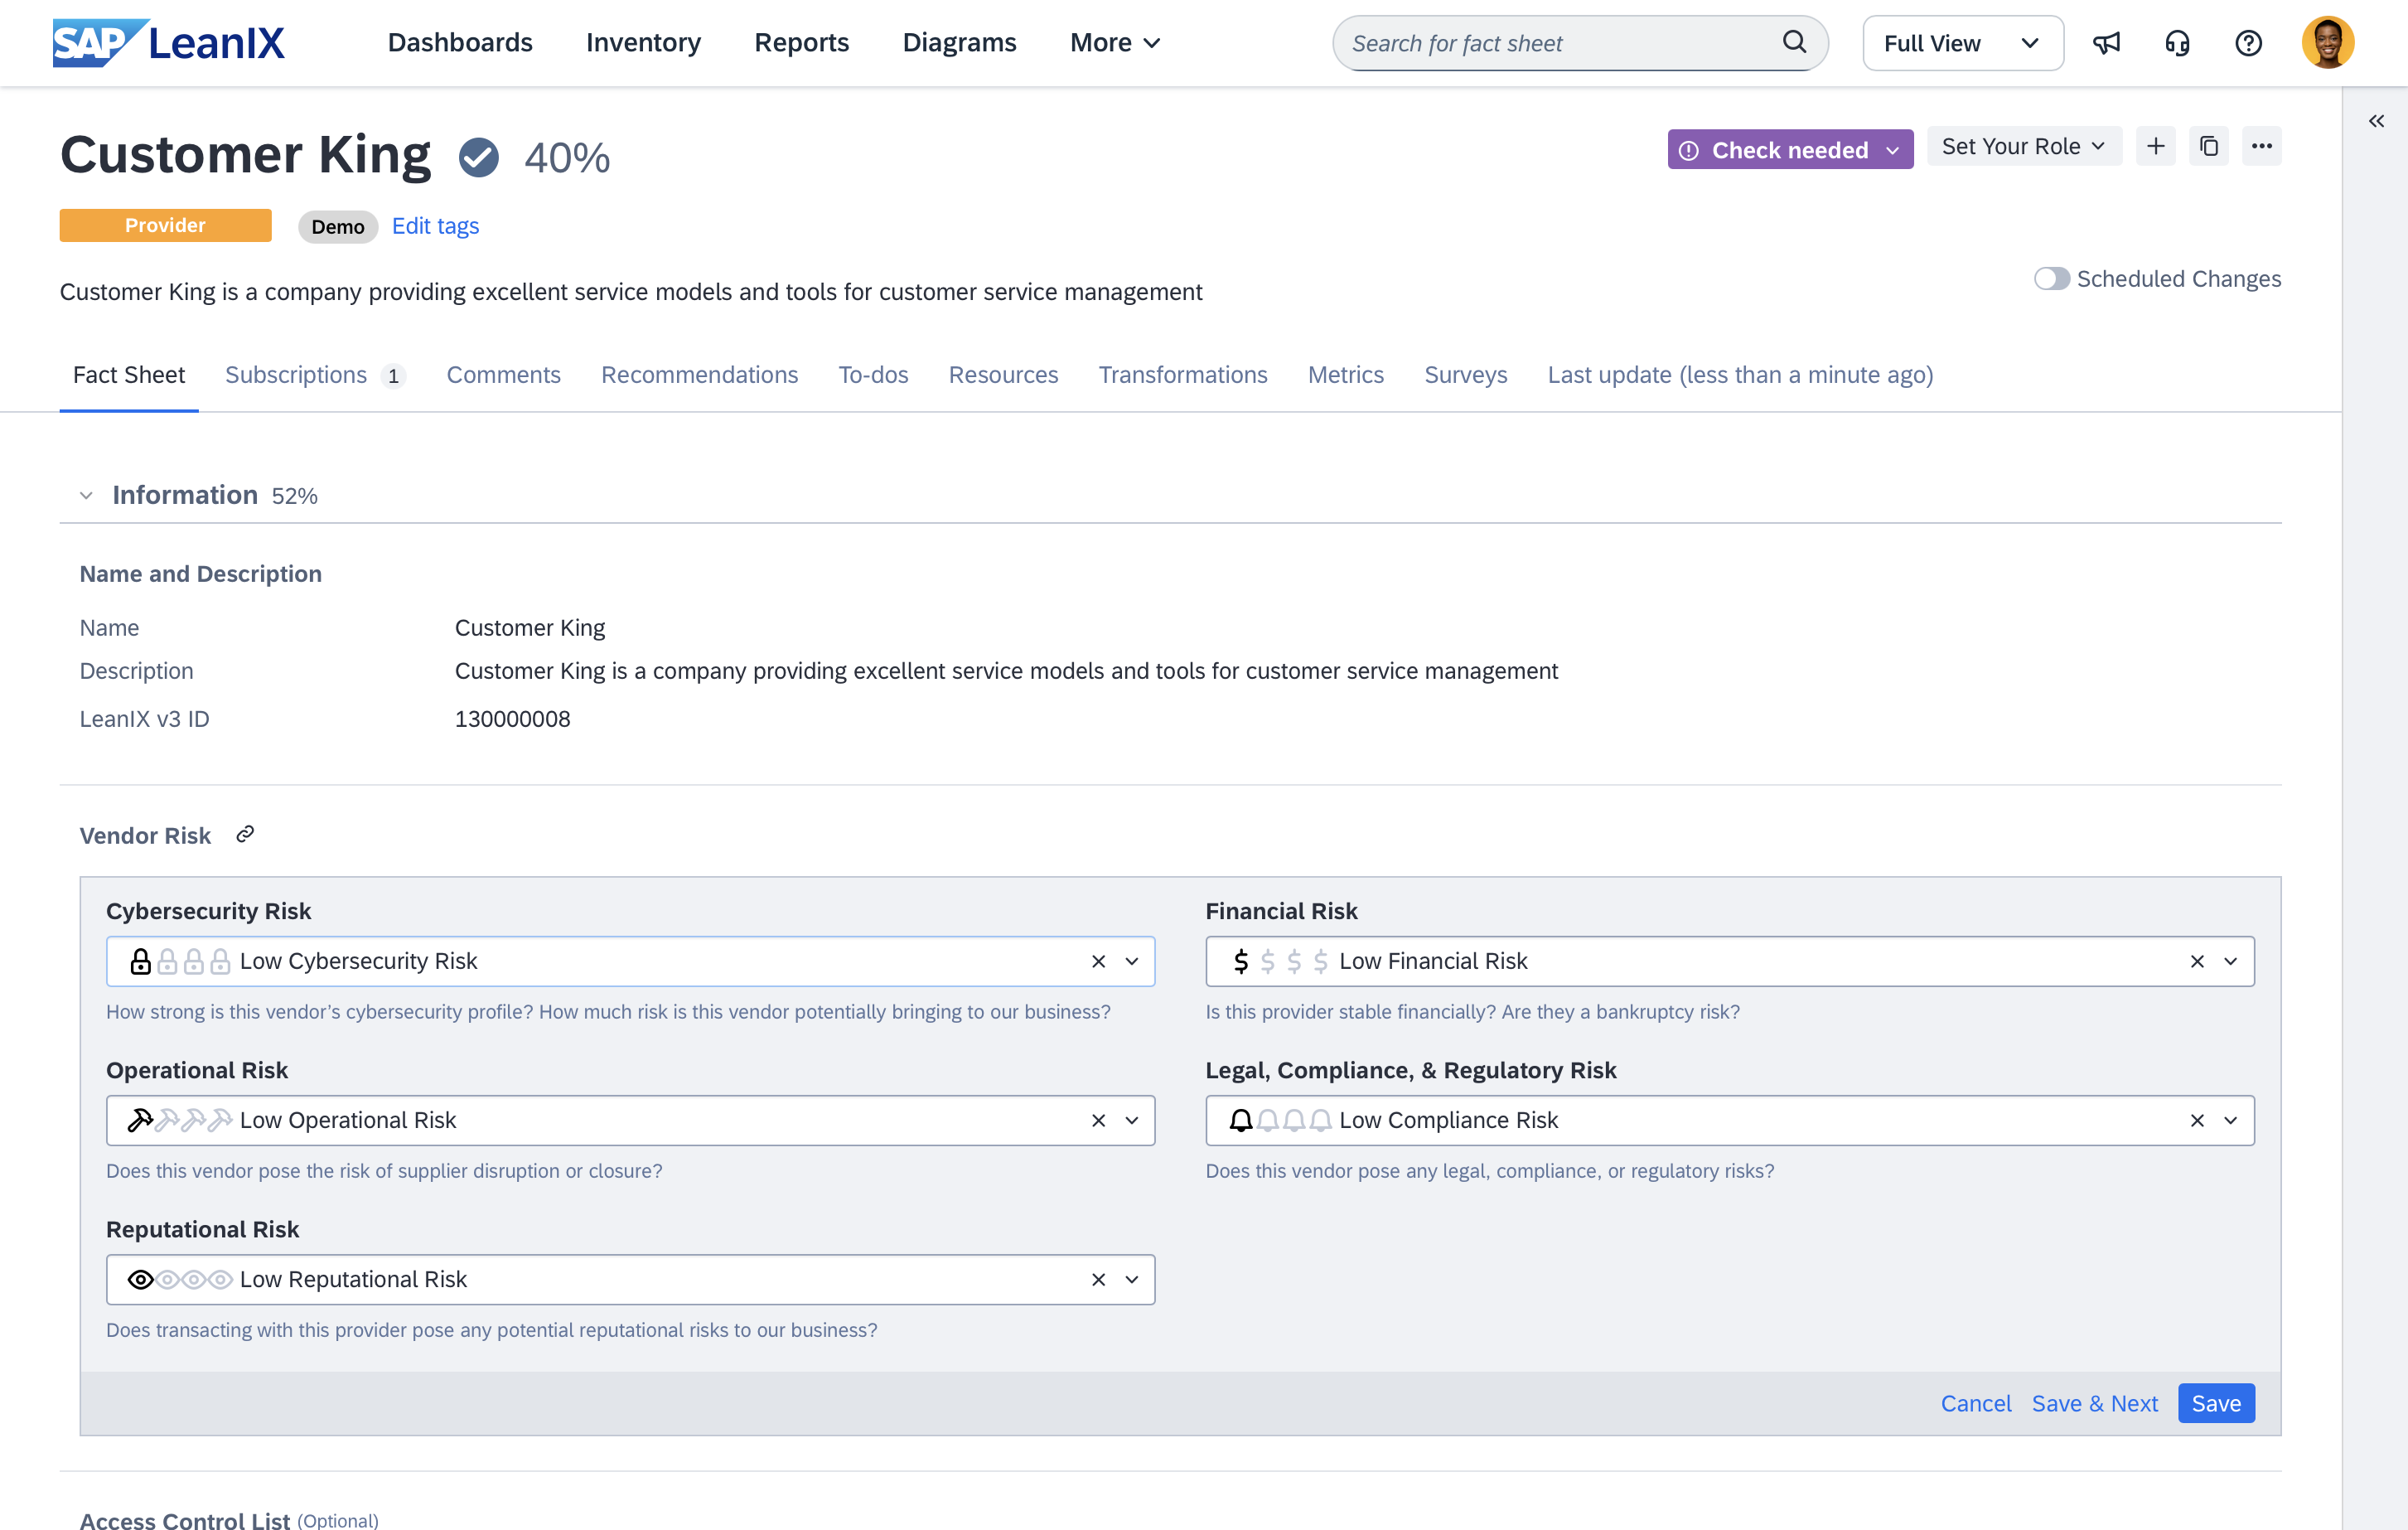This screenshot has width=2408, height=1530.
Task: Click the plus add button
Action: point(2155,147)
